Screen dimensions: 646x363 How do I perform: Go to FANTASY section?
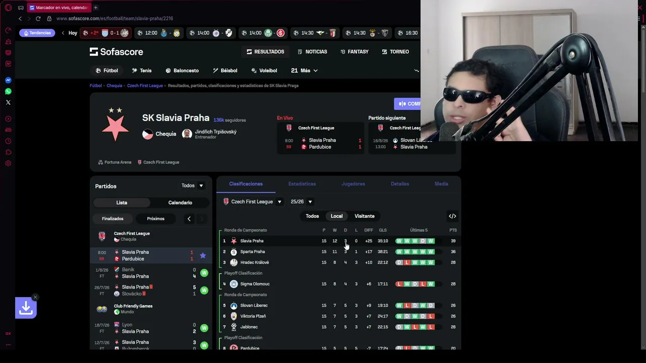[354, 52]
